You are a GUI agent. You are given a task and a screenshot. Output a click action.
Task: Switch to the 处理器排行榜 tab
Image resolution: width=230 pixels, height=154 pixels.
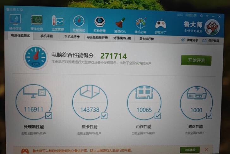click(122, 38)
